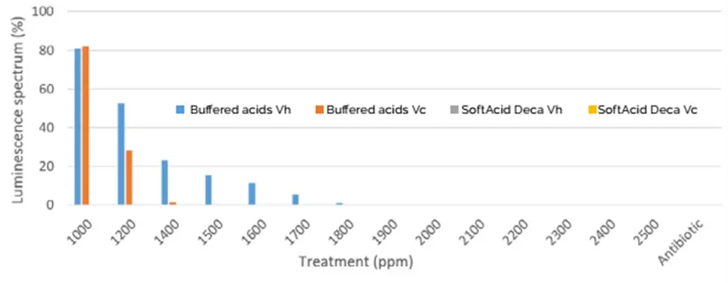Click the orange bar at 1200 ppm
Screen dimensions: 728x283
click(129, 177)
